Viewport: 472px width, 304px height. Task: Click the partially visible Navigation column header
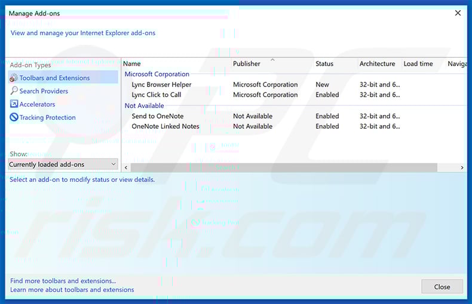tap(457, 64)
